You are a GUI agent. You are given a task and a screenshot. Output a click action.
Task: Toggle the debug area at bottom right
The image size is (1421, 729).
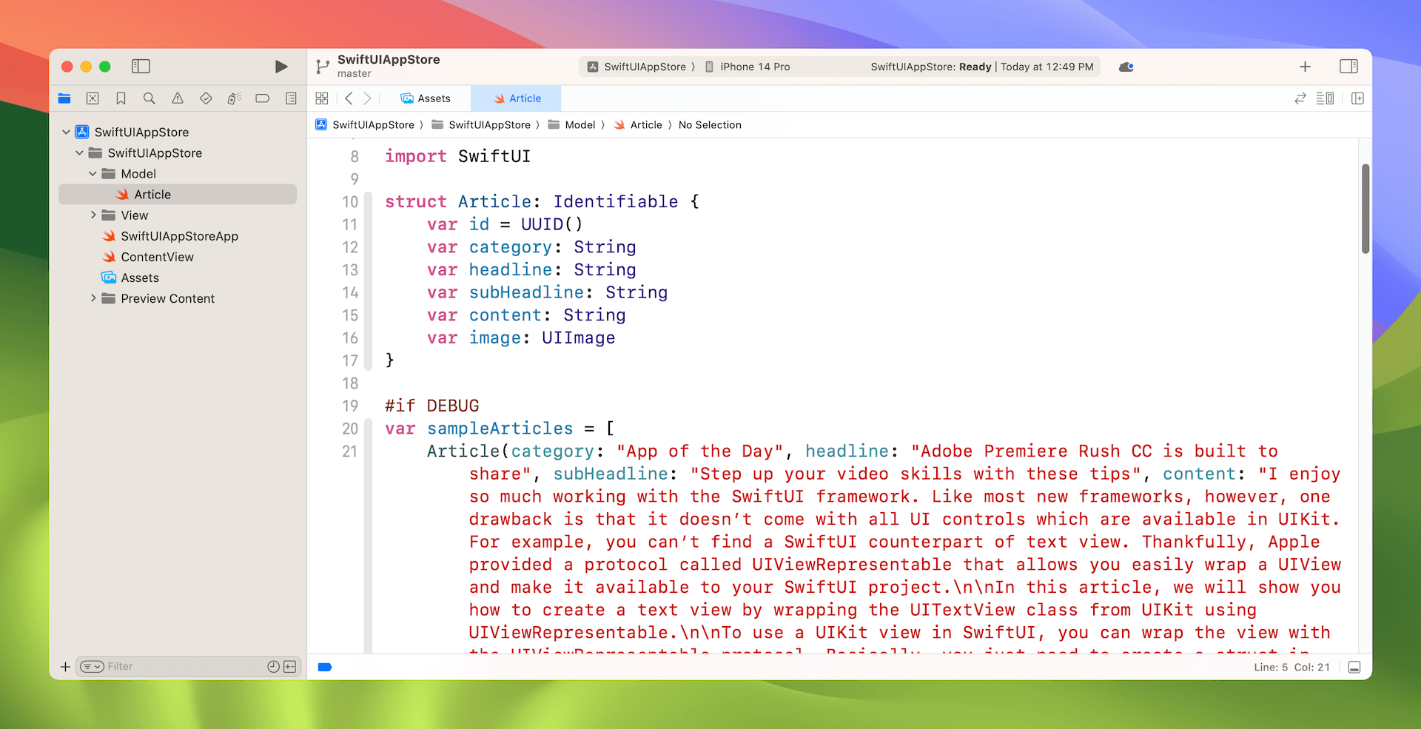pos(1354,668)
